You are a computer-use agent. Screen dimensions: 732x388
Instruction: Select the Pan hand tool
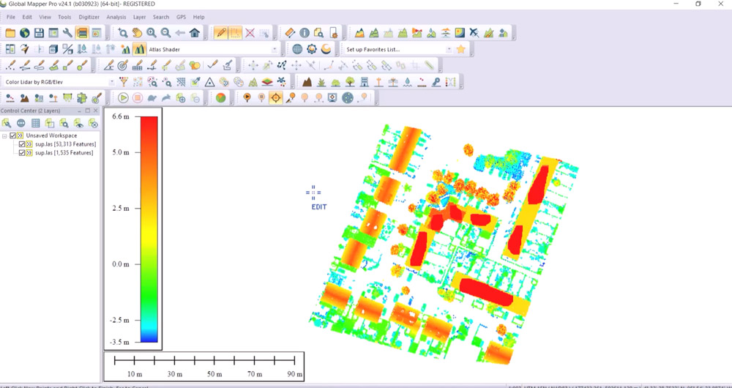pos(138,33)
